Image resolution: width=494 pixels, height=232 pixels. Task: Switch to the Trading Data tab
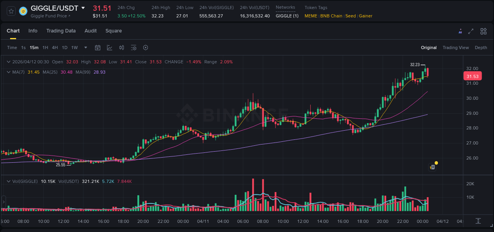[x=61, y=31]
